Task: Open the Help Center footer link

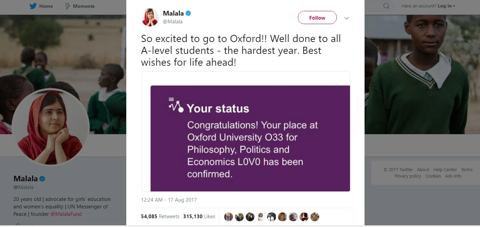Action: 445,170
